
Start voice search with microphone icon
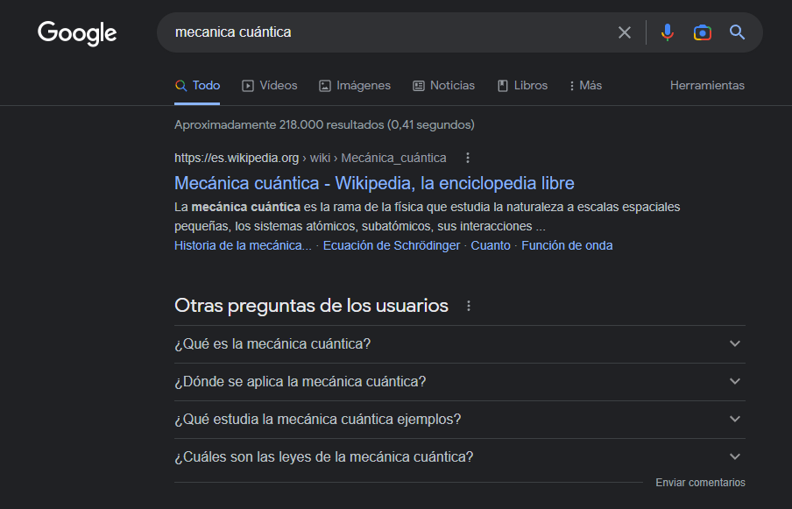click(x=668, y=32)
